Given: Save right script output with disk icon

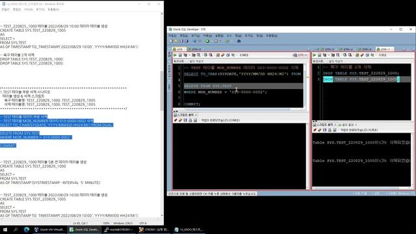Looking at the screenshot, I should pyautogui.click(x=324, y=130).
